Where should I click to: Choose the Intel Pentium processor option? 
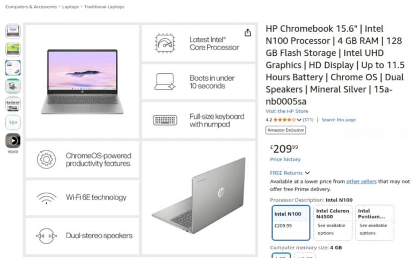point(374,222)
